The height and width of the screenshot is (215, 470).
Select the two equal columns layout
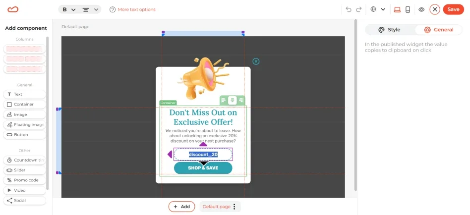(x=24, y=58)
